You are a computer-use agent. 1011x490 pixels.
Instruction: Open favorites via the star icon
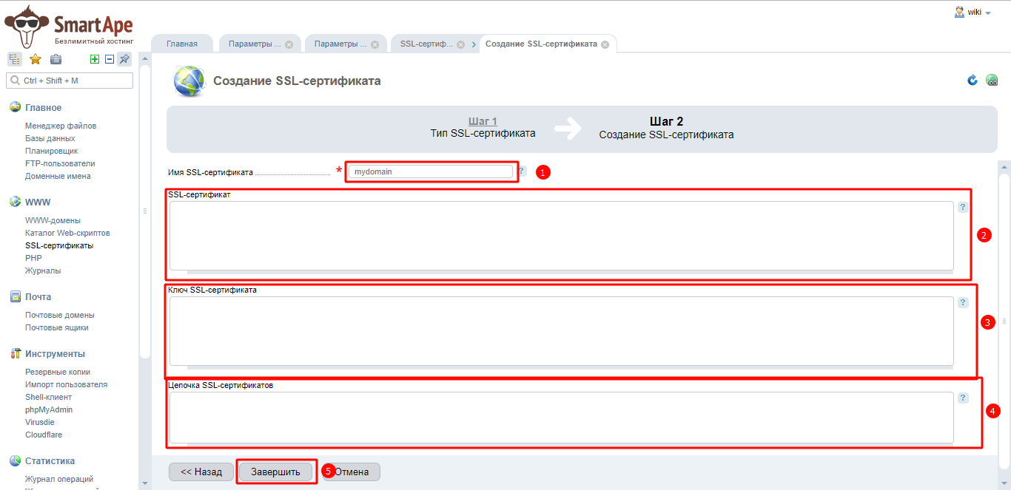35,60
